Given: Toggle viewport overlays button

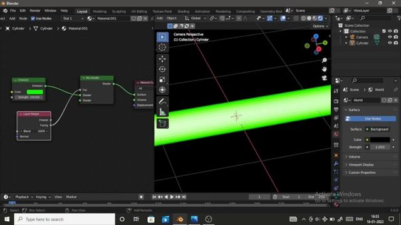Looking at the screenshot, I should click(x=283, y=18).
